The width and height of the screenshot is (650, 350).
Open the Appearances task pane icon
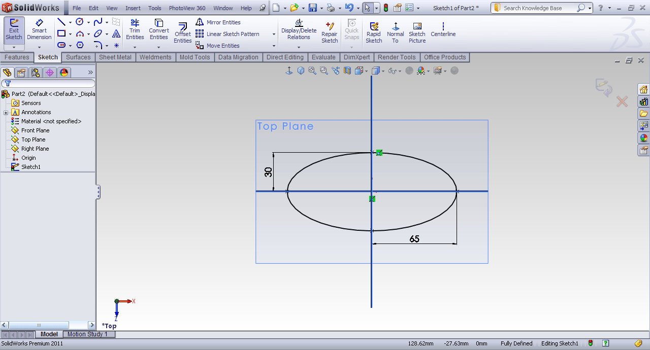tap(643, 138)
